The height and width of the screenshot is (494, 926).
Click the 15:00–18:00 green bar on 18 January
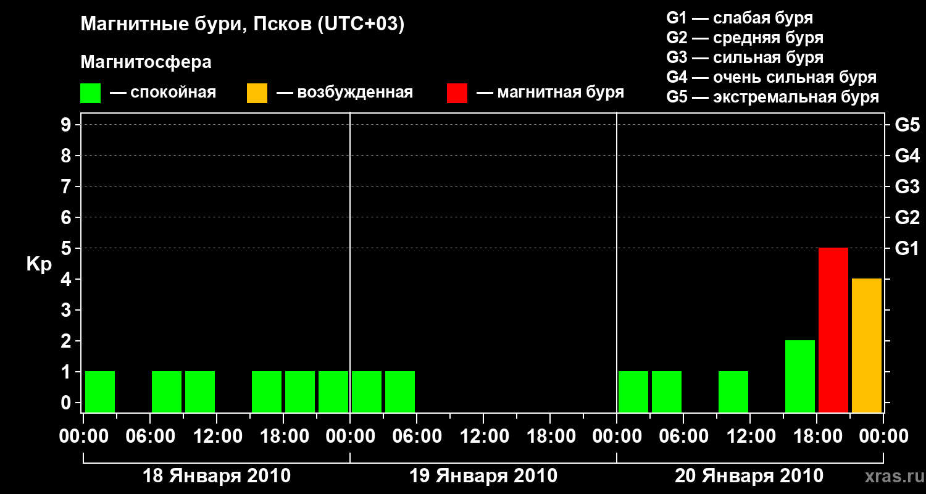click(267, 391)
